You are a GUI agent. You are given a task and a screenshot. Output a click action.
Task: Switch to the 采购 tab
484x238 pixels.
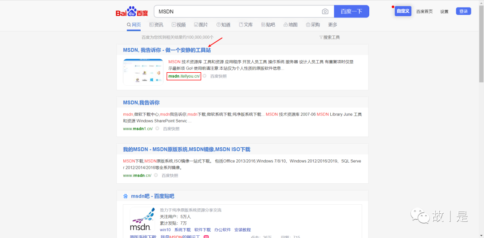pos(313,25)
